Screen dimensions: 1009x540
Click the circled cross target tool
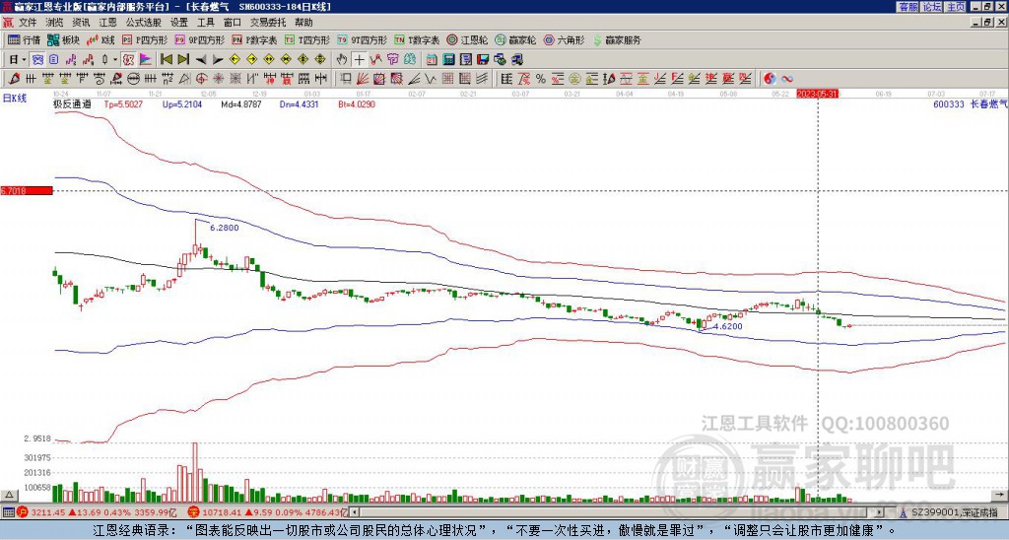pos(201,79)
